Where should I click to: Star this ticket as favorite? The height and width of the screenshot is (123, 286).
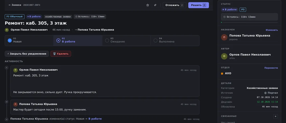(148, 5)
